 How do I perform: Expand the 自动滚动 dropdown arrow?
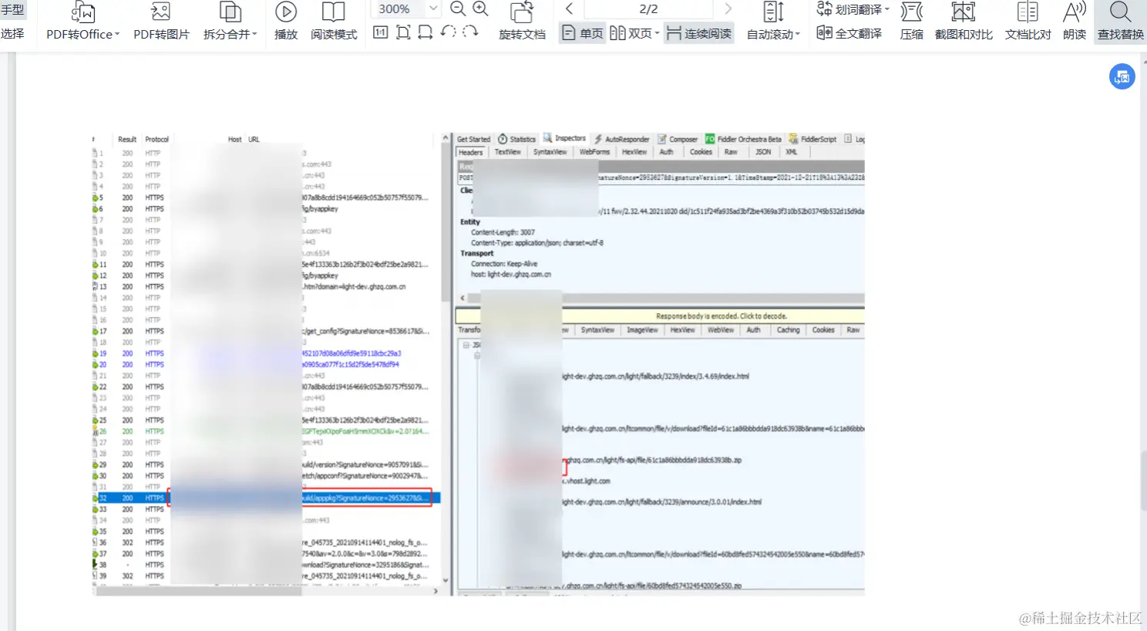coord(798,35)
